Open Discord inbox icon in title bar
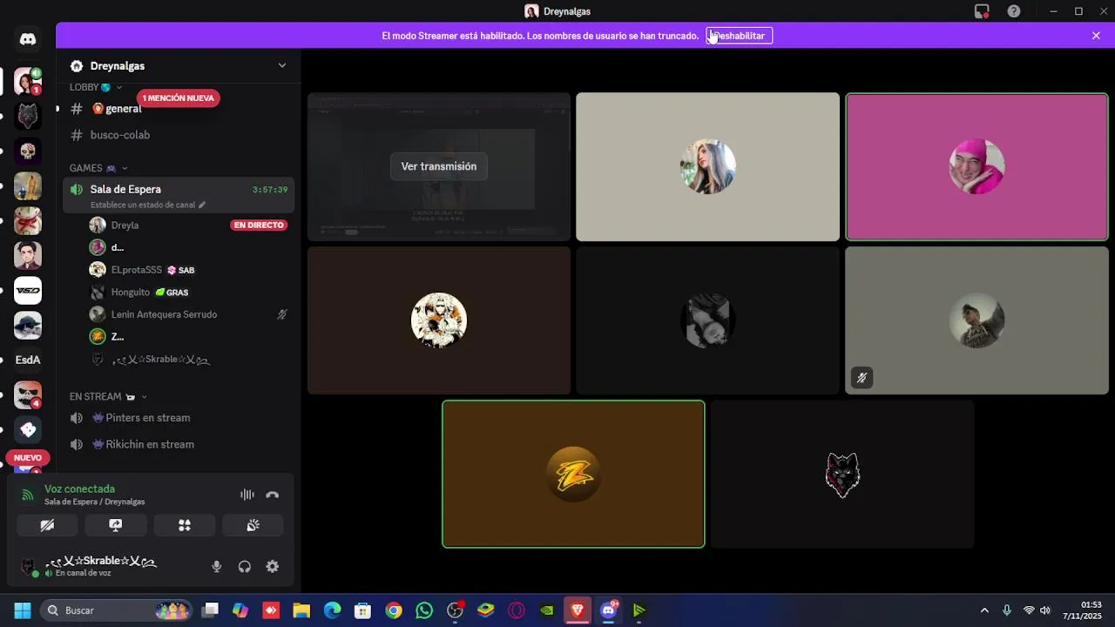The height and width of the screenshot is (627, 1115). coord(982,11)
